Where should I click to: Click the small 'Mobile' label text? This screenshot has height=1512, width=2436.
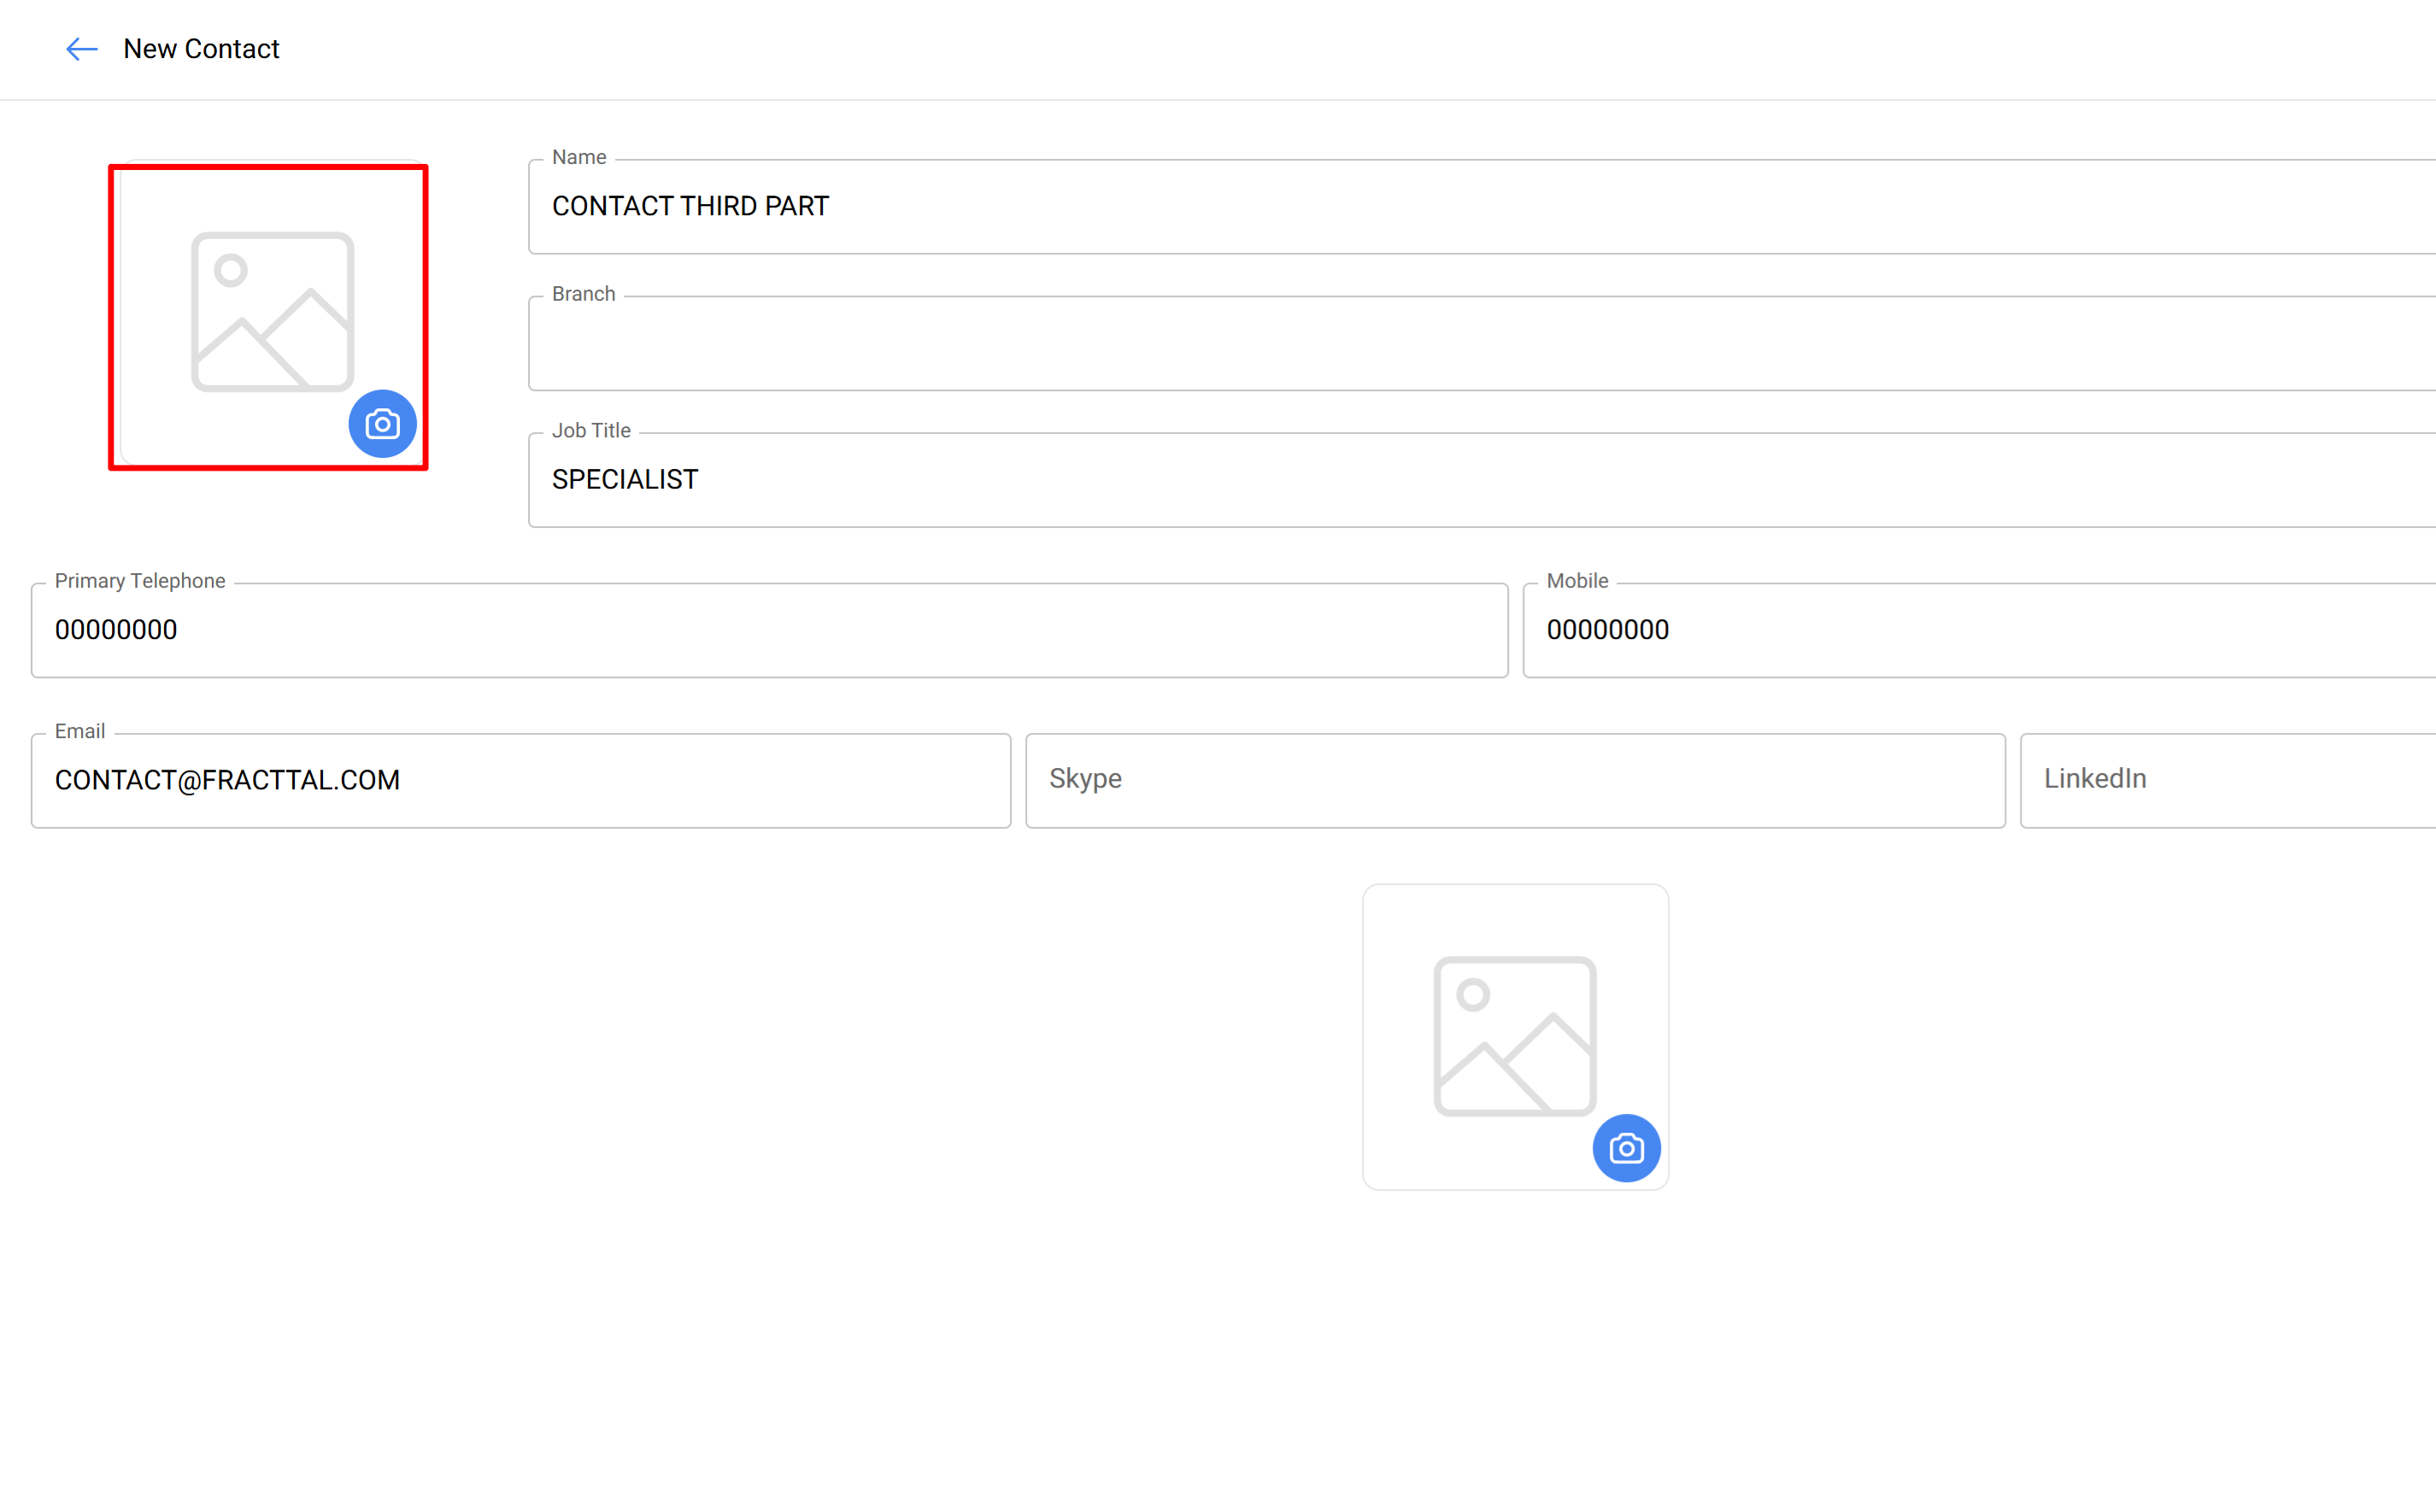(x=1577, y=581)
